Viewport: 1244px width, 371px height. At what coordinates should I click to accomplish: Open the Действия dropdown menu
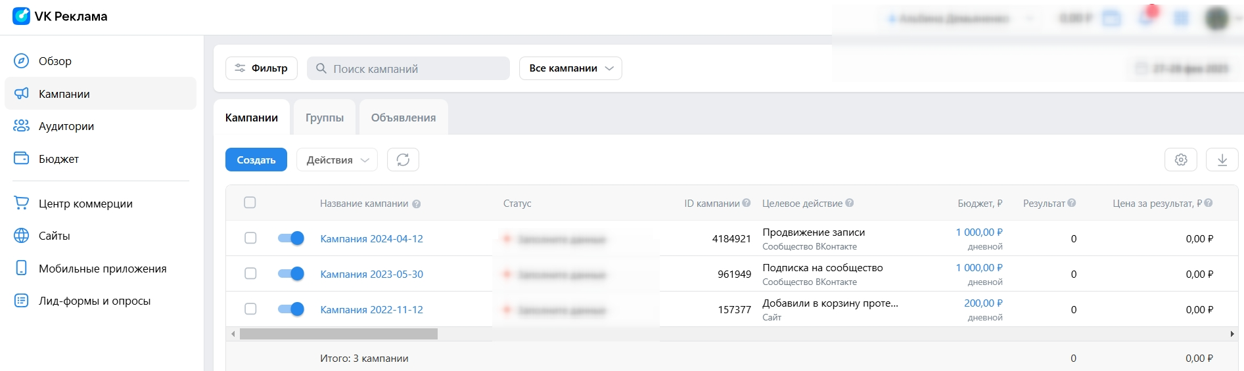[336, 160]
